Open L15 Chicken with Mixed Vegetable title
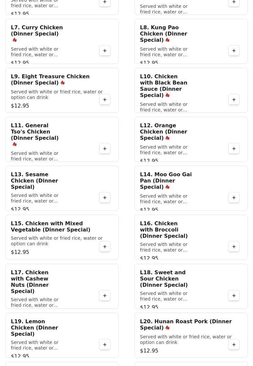The width and height of the screenshot is (253, 366). pyautogui.click(x=50, y=227)
